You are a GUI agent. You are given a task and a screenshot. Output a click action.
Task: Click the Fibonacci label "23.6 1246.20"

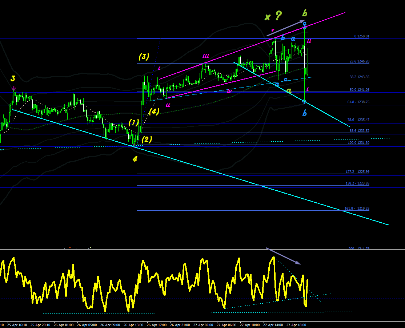tap(360, 61)
